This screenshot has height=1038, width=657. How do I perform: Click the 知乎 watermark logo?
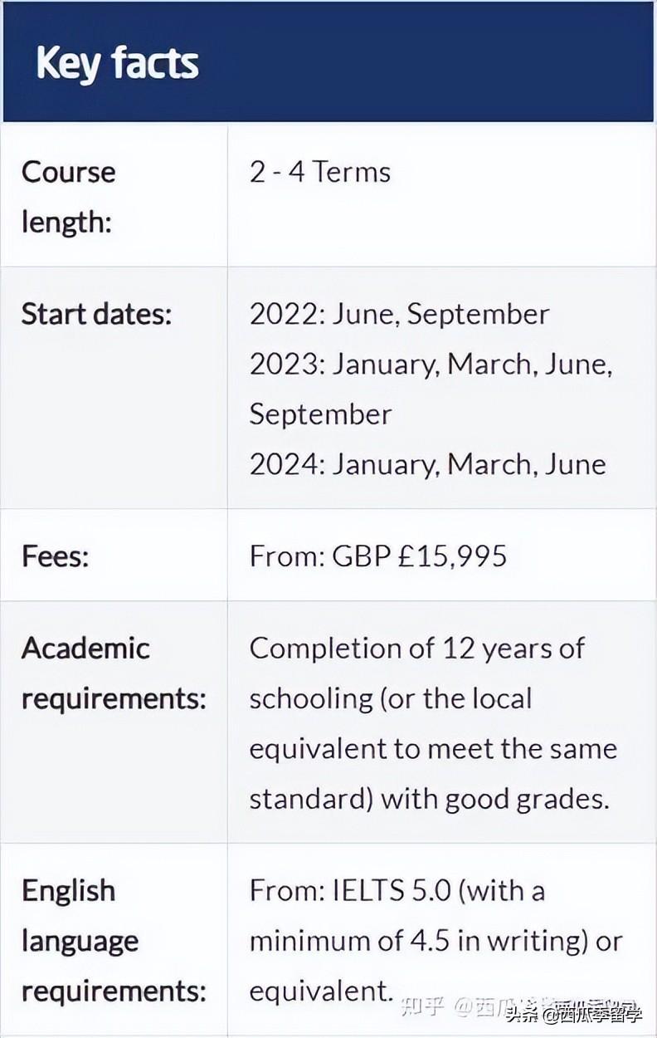[x=421, y=1006]
